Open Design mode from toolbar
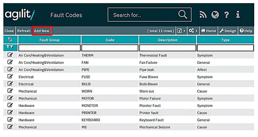The image size is (258, 137). coord(228,31)
